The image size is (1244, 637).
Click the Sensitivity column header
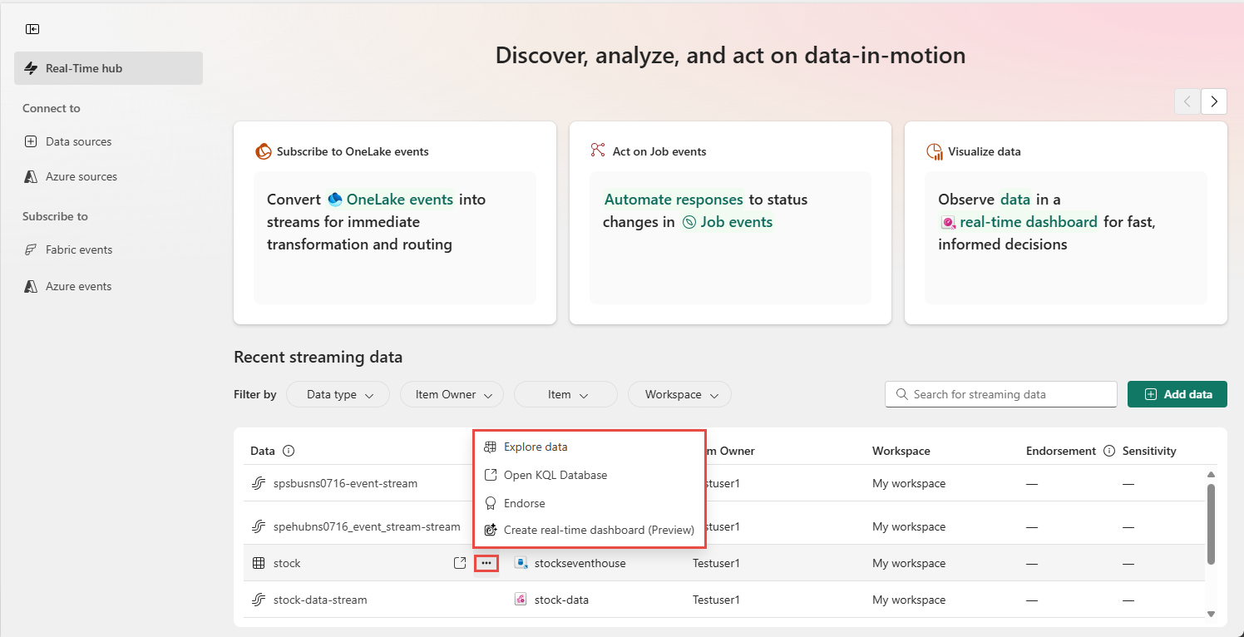coord(1149,451)
